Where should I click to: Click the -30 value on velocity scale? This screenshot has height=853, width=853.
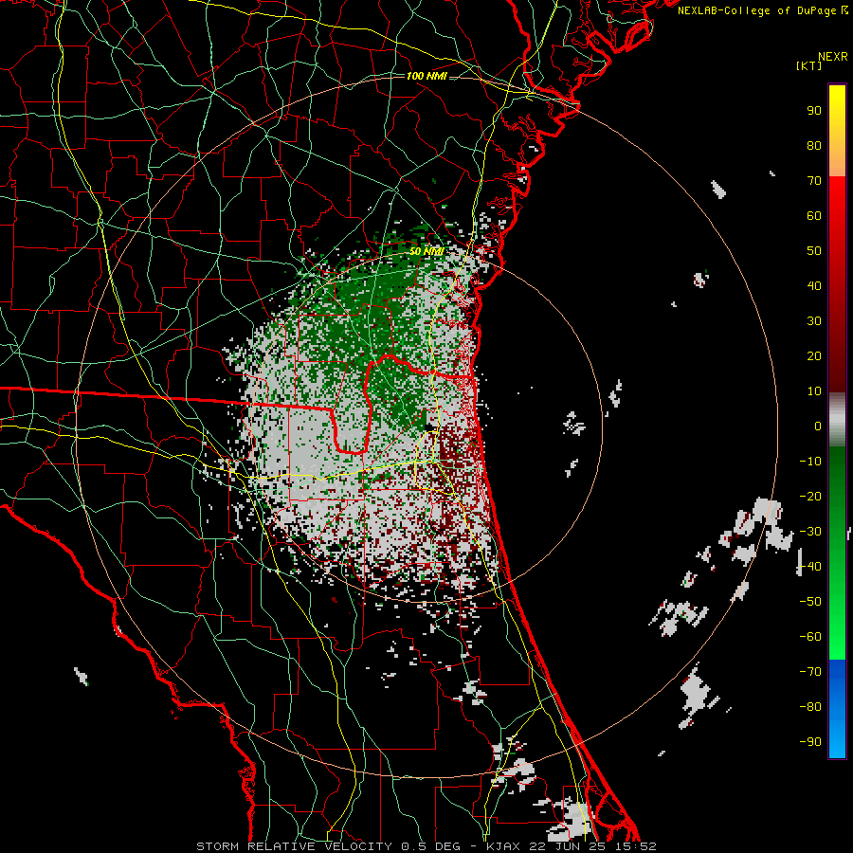click(810, 532)
